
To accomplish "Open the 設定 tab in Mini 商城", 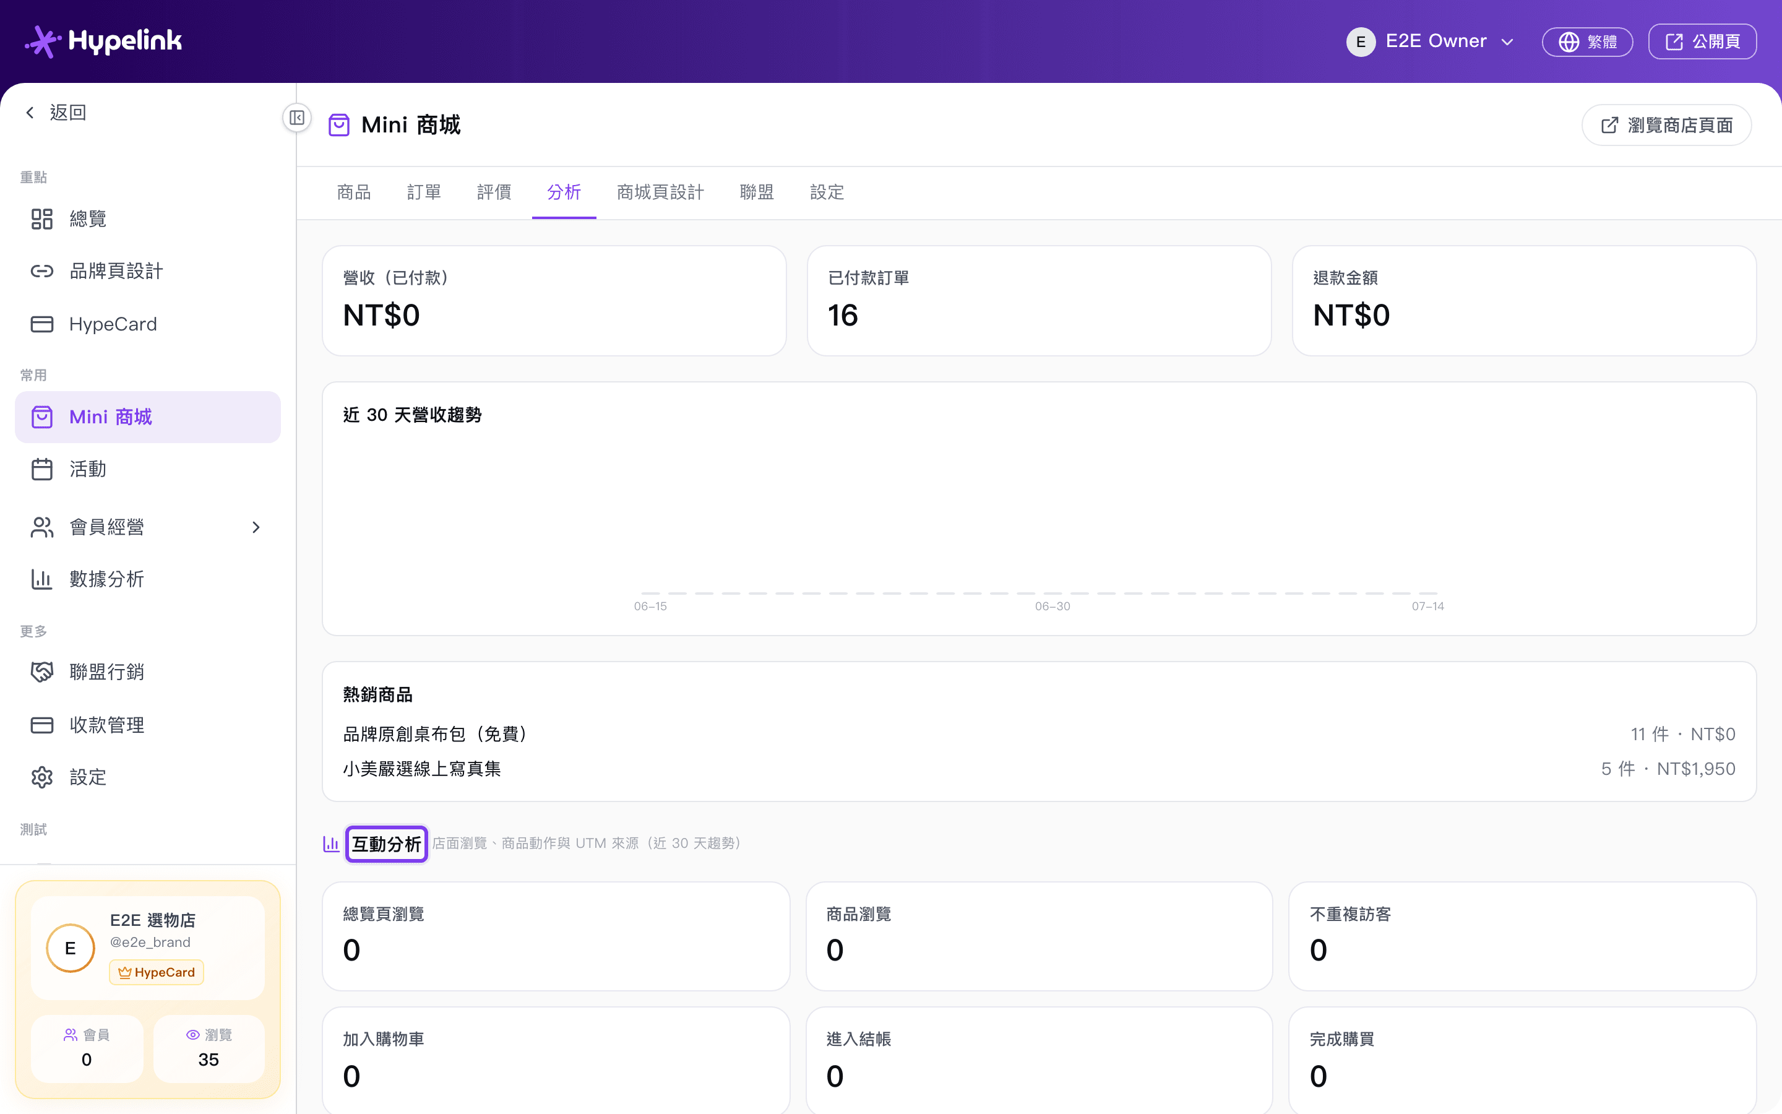I will click(x=827, y=192).
